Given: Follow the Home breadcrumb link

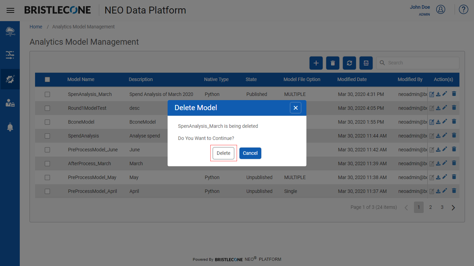Looking at the screenshot, I should pyautogui.click(x=36, y=27).
